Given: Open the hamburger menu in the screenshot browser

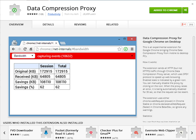Looking at the screenshot, I should pyautogui.click(x=132, y=49).
